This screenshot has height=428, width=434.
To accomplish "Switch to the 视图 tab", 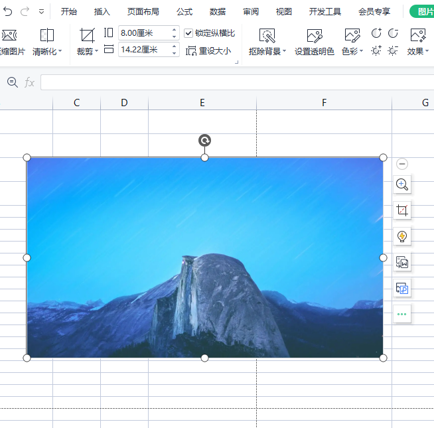I will (x=284, y=12).
